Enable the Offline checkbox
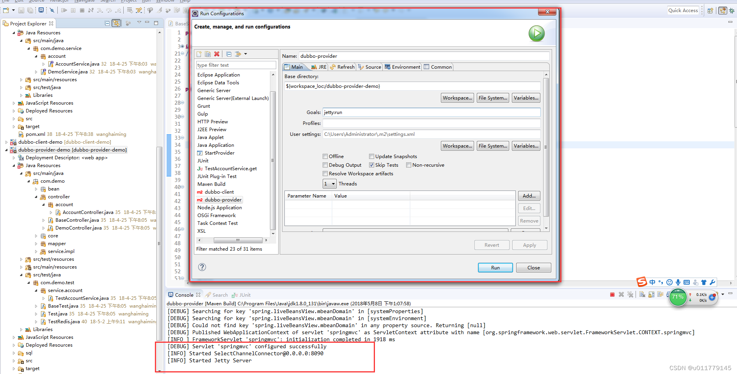Screen dimensions: 737x374 point(325,156)
